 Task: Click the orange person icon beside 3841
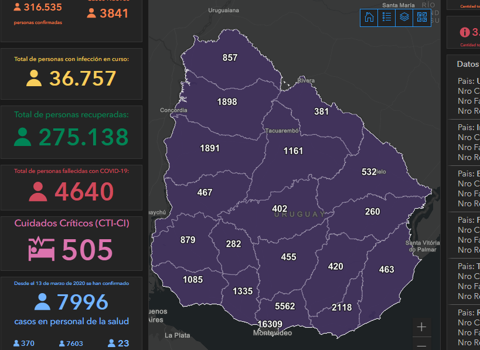[x=91, y=13]
